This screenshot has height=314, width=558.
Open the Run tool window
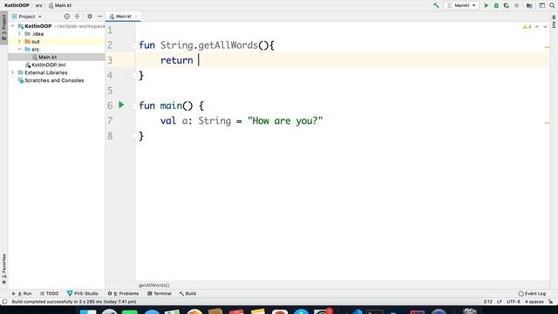[22, 293]
